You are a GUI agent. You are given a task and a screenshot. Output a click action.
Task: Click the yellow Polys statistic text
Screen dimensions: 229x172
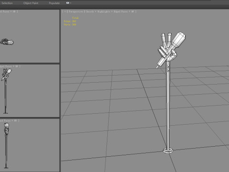pyautogui.click(x=70, y=21)
